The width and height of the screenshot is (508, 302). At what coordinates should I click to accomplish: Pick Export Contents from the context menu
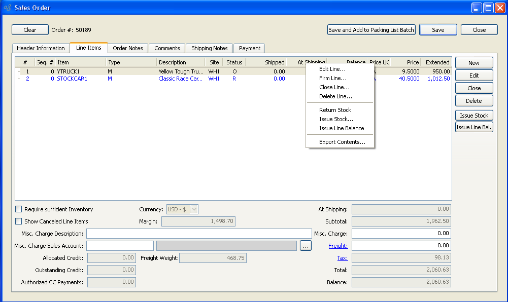[342, 142]
